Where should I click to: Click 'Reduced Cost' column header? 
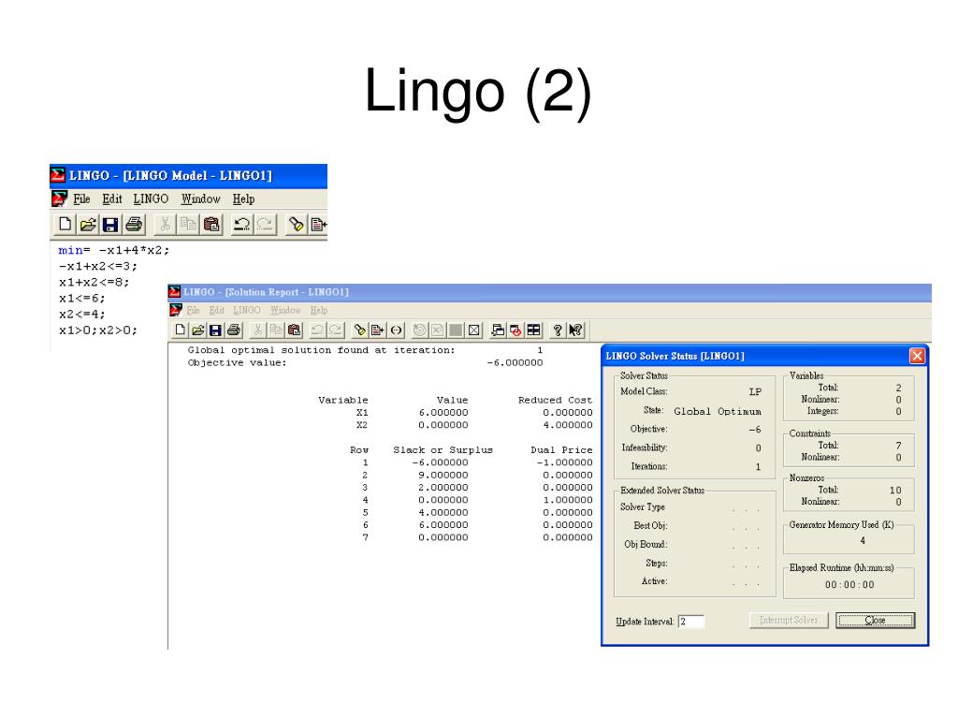point(556,400)
